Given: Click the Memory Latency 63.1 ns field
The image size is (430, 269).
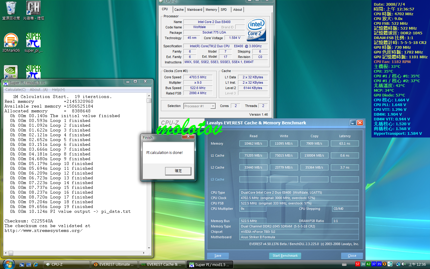Looking at the screenshot, I should (345, 143).
